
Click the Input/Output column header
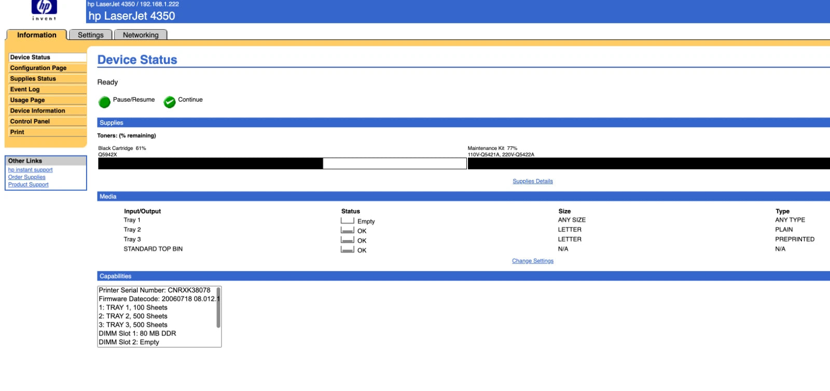[142, 212]
